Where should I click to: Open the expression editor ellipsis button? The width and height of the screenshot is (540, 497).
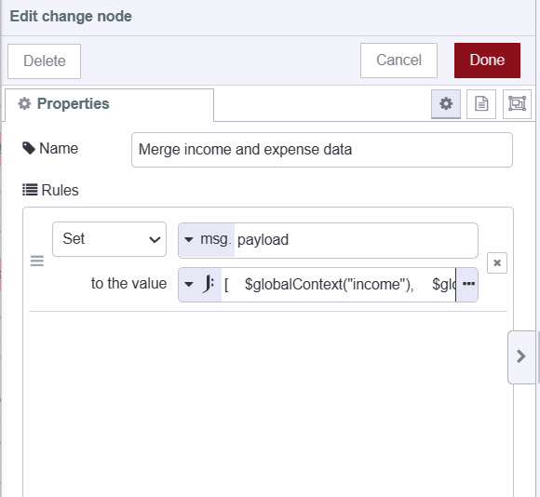468,284
